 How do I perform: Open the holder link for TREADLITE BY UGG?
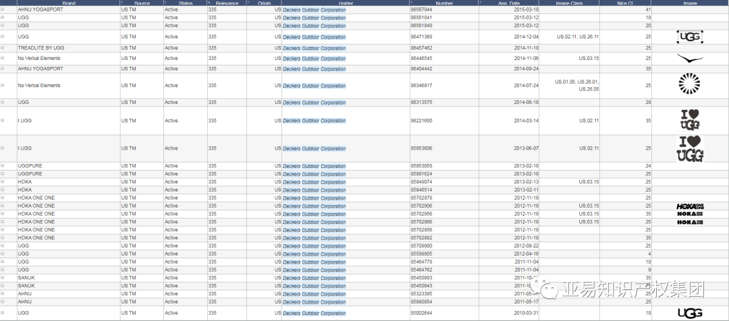click(x=315, y=49)
